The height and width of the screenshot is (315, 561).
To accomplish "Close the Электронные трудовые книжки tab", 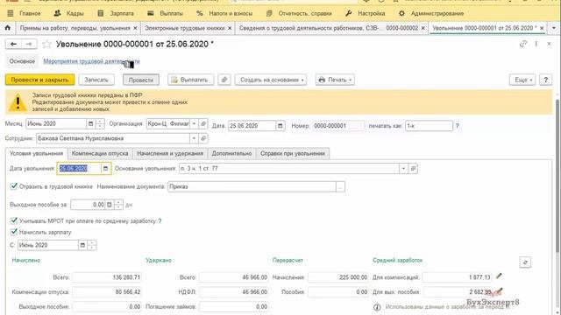I will (x=230, y=28).
